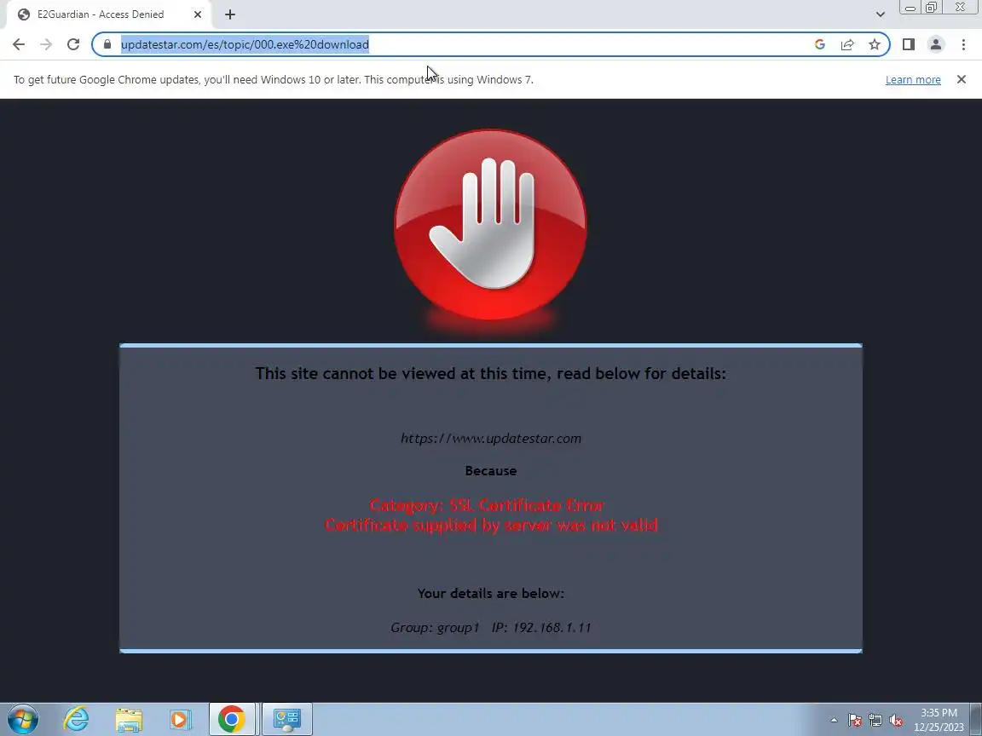
Task: Toggle the side panel button
Action: [x=909, y=44]
